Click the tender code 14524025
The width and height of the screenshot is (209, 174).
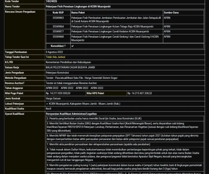tap(51, 1)
